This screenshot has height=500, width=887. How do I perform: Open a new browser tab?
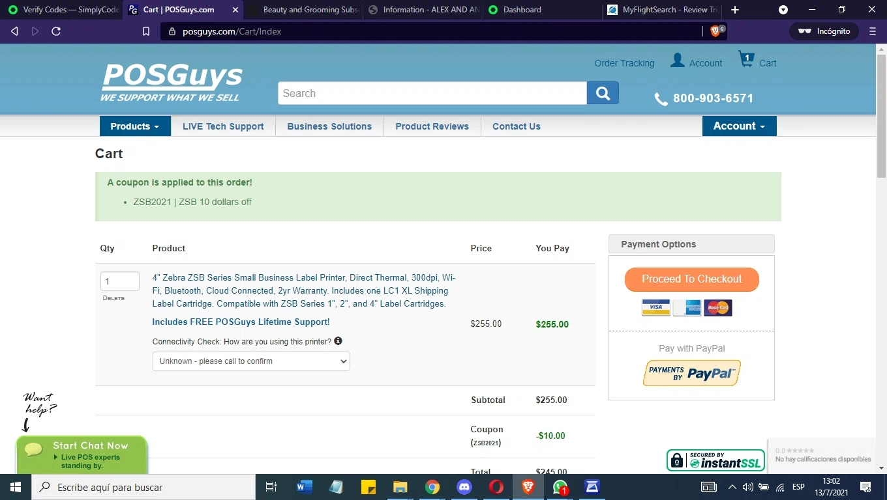(x=735, y=10)
